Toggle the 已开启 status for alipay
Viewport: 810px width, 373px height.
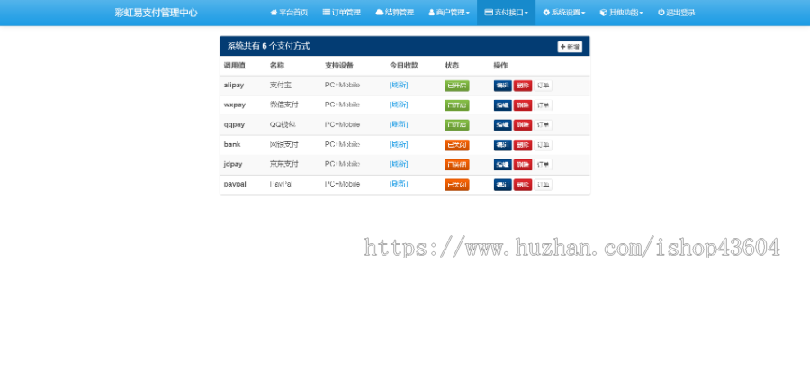456,86
